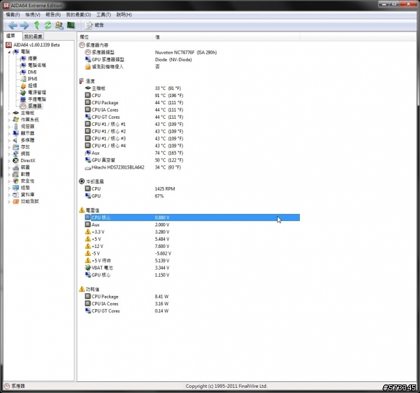The width and height of the screenshot is (420, 393).
Task: Click the 效能測試 benchmark icon
Action: pos(16,201)
